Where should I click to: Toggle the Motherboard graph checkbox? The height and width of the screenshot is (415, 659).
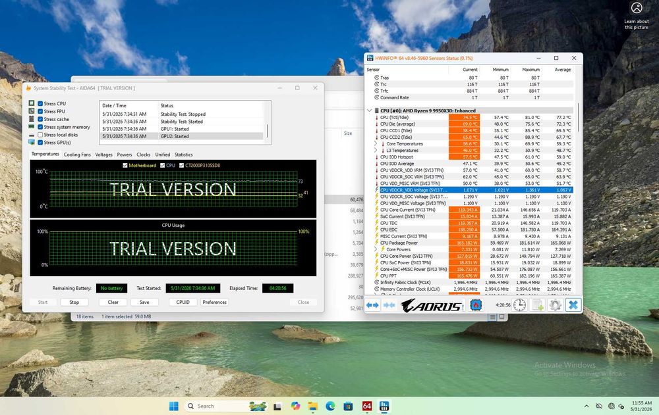(x=125, y=165)
